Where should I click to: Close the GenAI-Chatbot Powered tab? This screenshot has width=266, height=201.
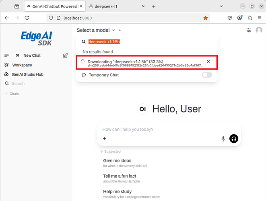point(81,6)
